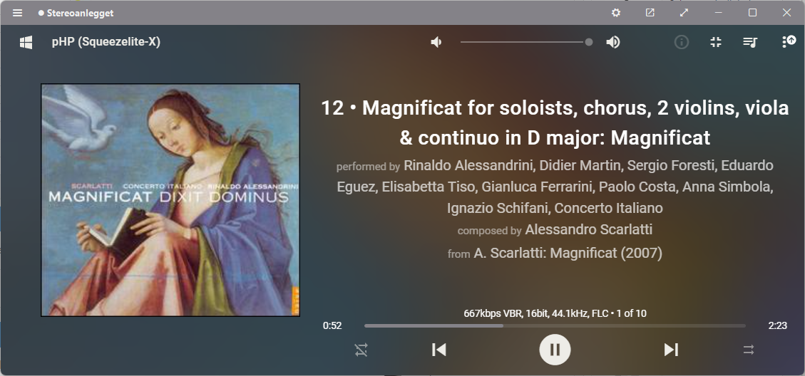Open the play queue

coord(750,42)
